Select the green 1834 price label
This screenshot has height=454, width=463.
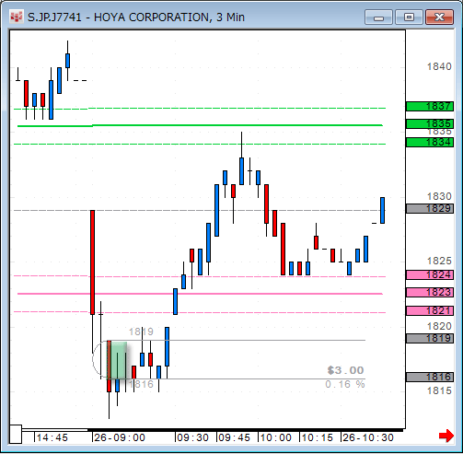(430, 143)
